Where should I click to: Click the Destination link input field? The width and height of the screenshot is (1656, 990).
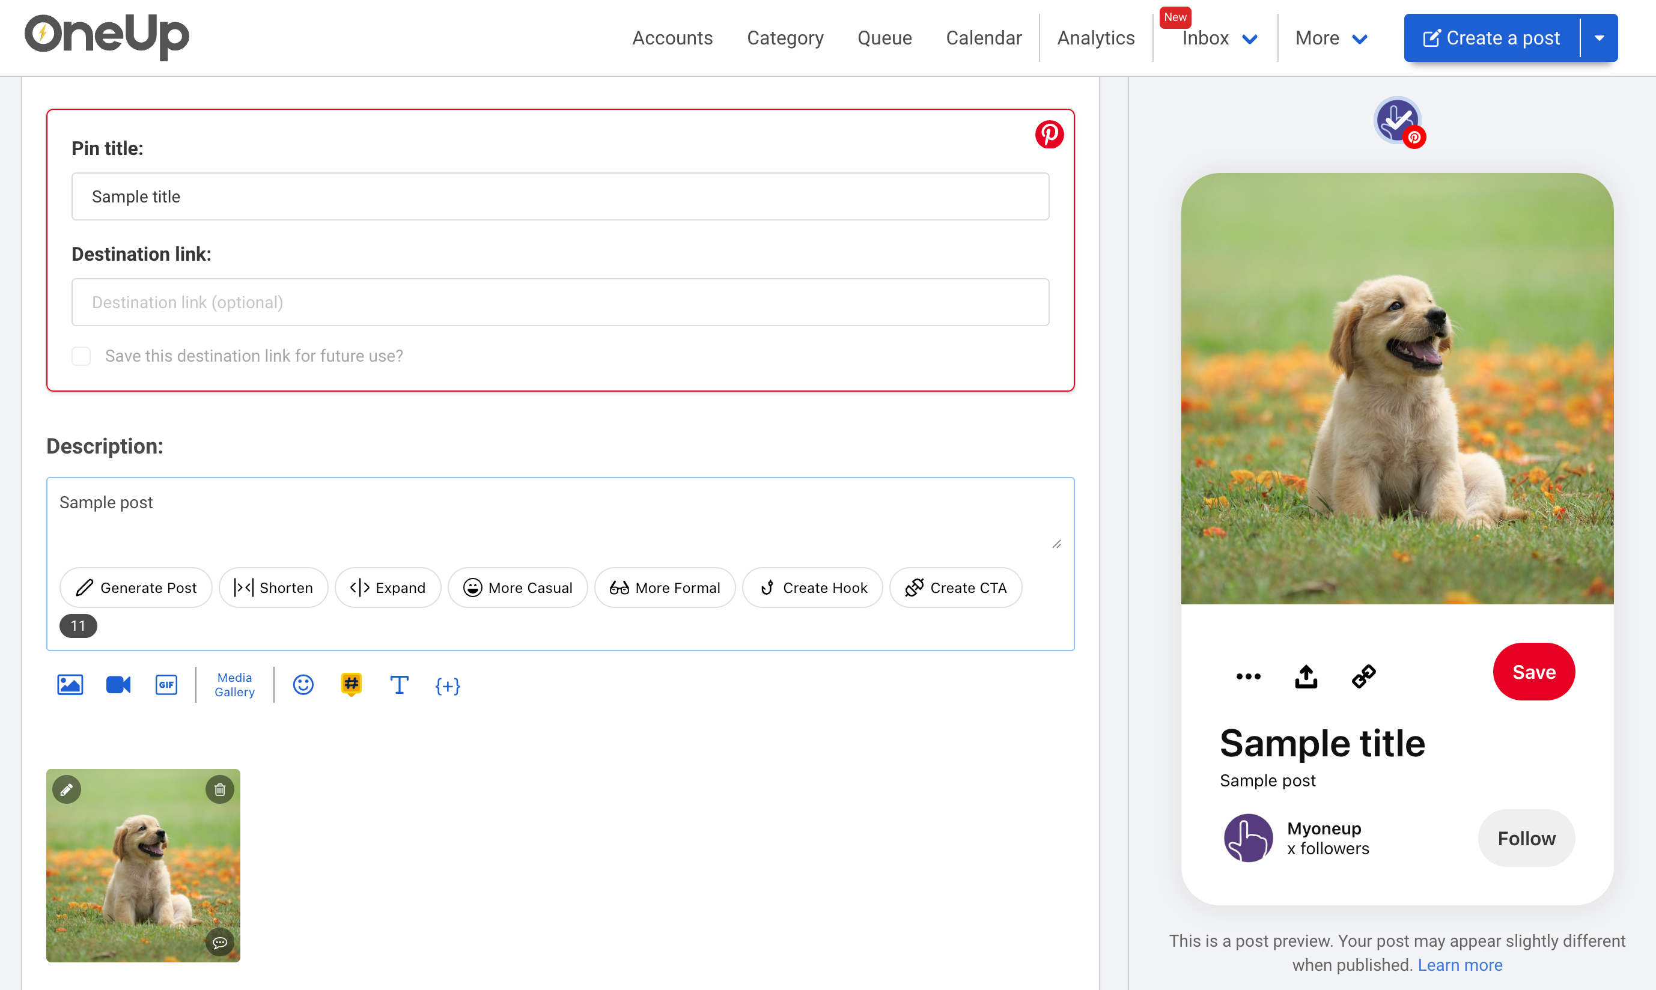pos(560,302)
